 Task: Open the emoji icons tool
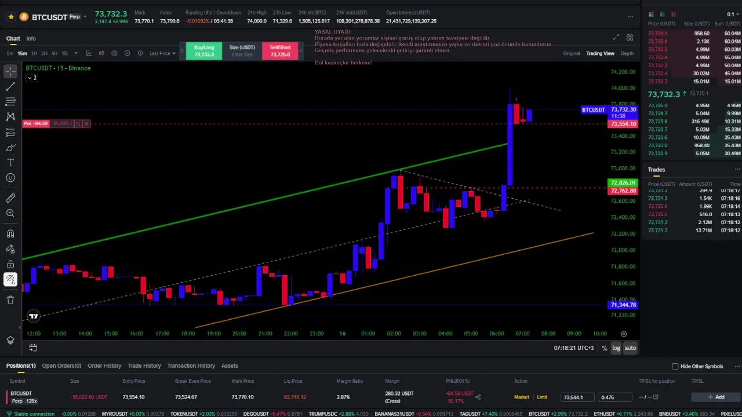pos(10,178)
